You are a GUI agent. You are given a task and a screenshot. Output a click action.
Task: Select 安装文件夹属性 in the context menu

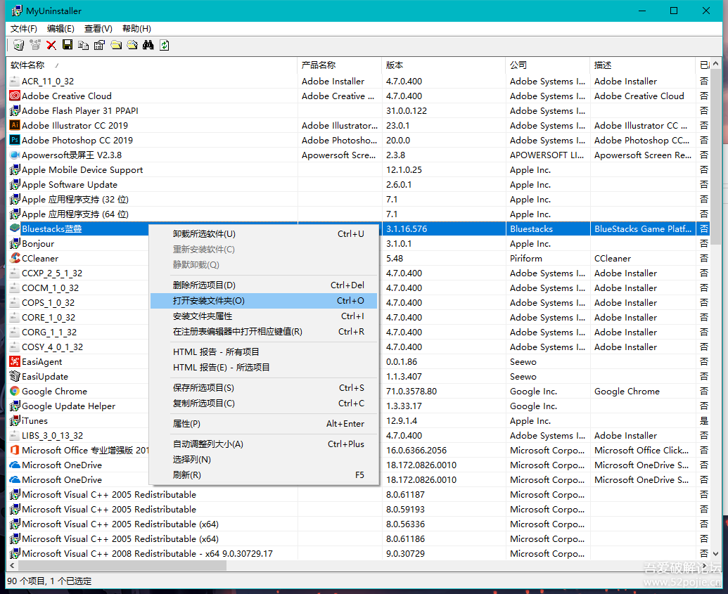coord(264,316)
